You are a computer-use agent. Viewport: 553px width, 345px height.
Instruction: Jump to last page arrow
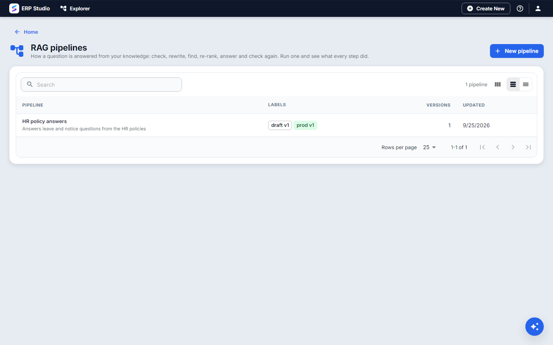[528, 147]
